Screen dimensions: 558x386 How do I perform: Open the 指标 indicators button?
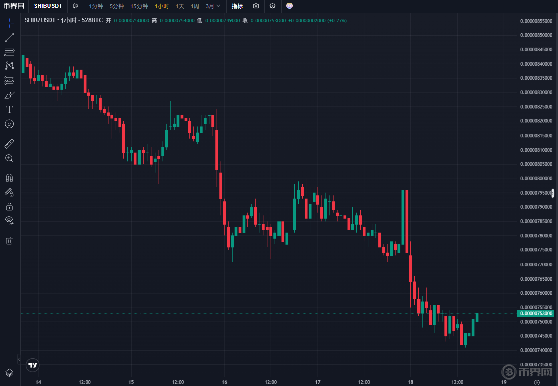tap(237, 6)
